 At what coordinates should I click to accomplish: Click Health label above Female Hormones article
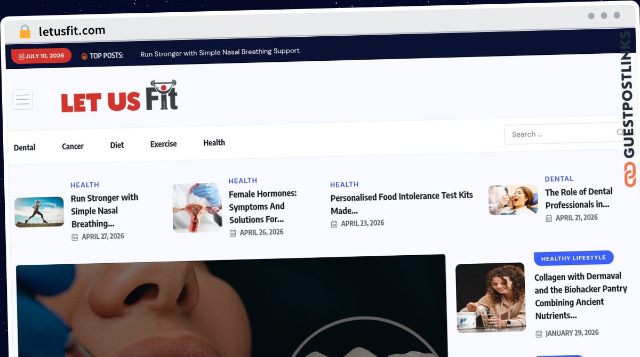pos(243,181)
